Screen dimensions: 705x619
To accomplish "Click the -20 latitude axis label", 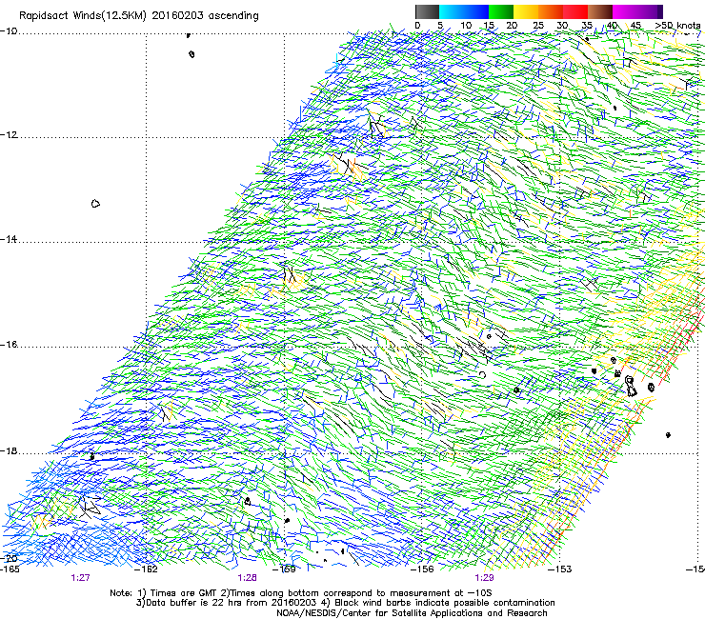I will click(9, 558).
